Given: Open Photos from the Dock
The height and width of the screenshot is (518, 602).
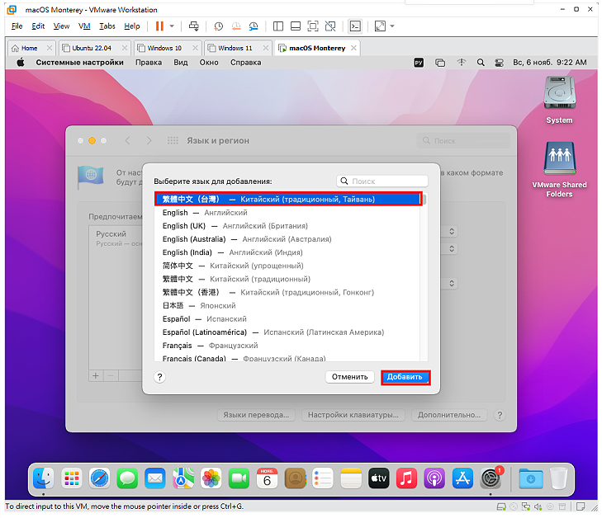Looking at the screenshot, I should pyautogui.click(x=211, y=478).
